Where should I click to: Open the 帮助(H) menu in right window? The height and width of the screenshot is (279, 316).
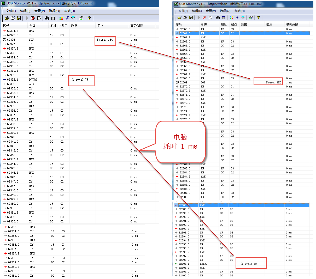[x=239, y=11]
